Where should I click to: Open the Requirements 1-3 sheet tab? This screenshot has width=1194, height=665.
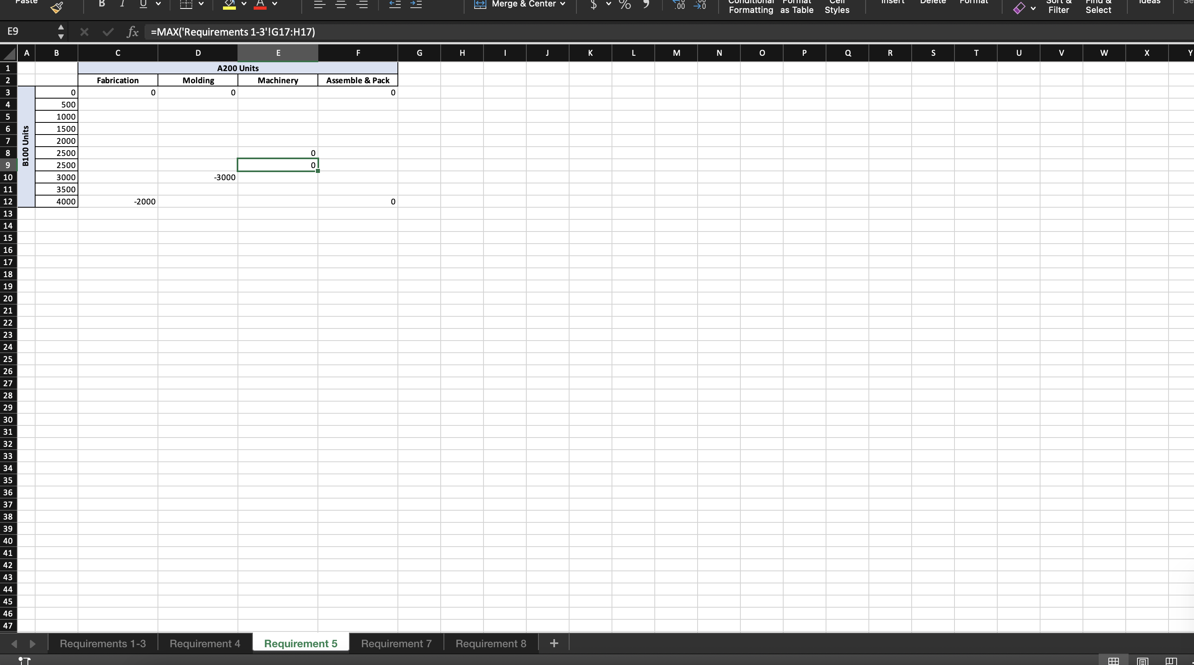pos(103,643)
